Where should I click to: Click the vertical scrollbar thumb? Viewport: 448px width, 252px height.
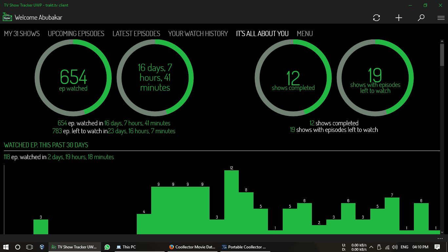click(x=442, y=55)
